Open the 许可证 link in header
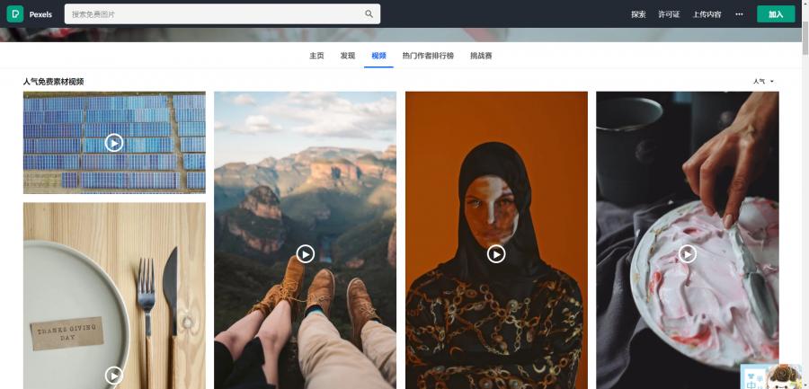Viewport: 809px width, 389px height. [x=669, y=14]
